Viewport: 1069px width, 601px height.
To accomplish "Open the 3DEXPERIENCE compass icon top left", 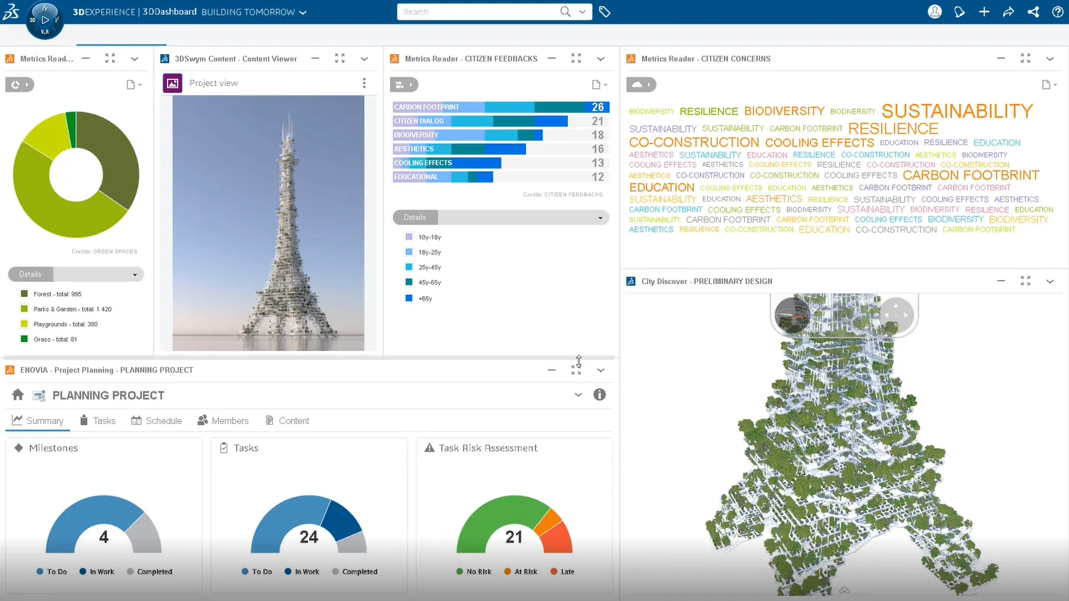I will (x=45, y=20).
